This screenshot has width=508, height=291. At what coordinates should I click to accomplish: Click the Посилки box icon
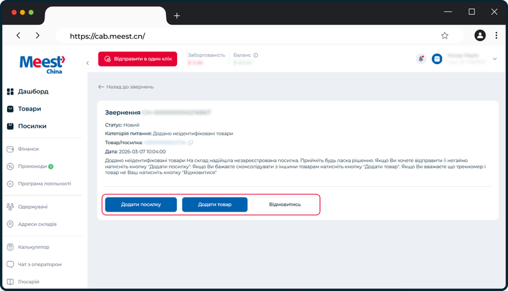click(10, 126)
